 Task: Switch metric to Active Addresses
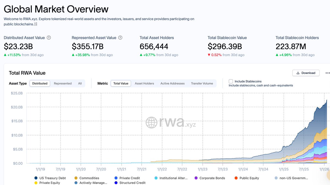pos(172,83)
